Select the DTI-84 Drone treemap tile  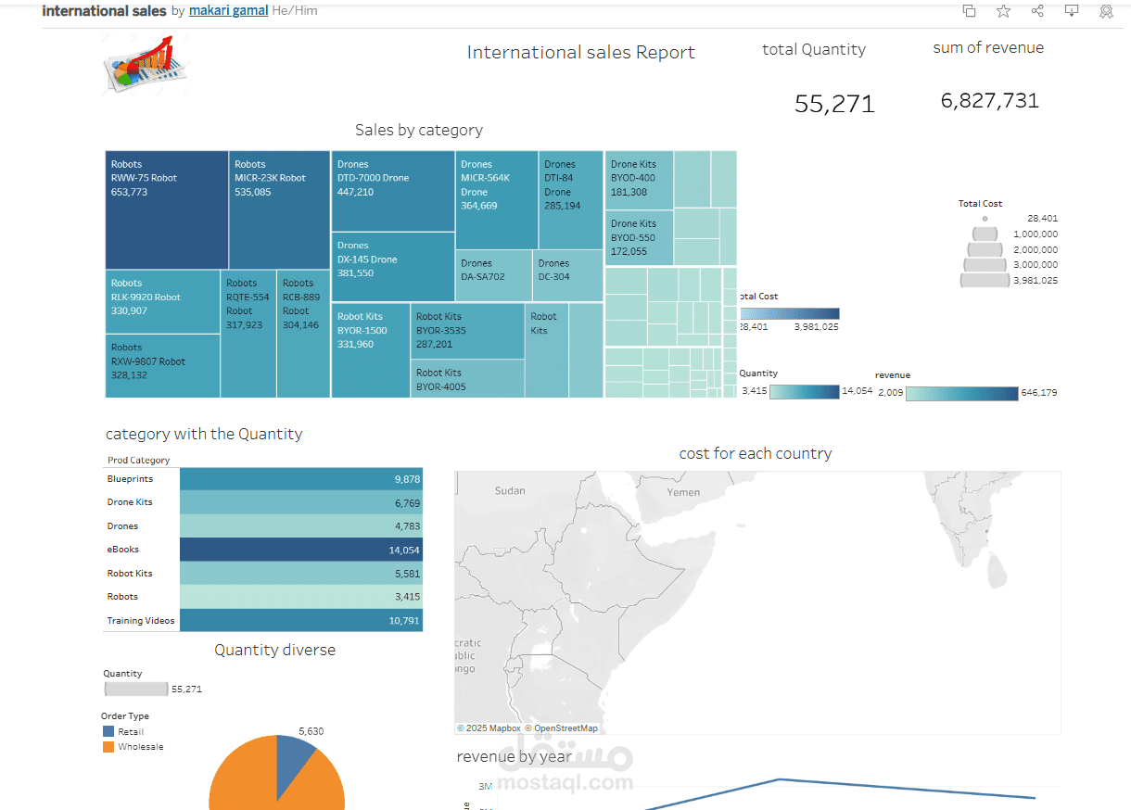point(571,200)
